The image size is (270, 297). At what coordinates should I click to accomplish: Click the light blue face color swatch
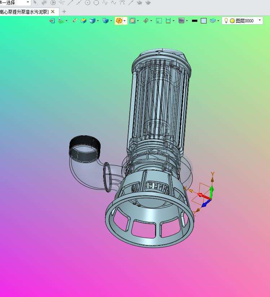point(204,21)
